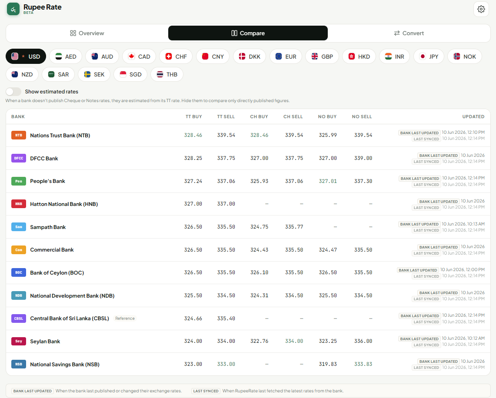Open settings via the gear icon
The image size is (496, 398).
click(481, 9)
